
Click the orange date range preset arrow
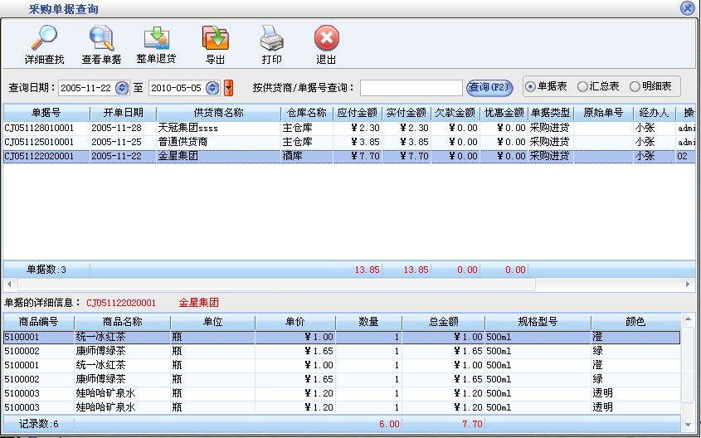pos(229,88)
